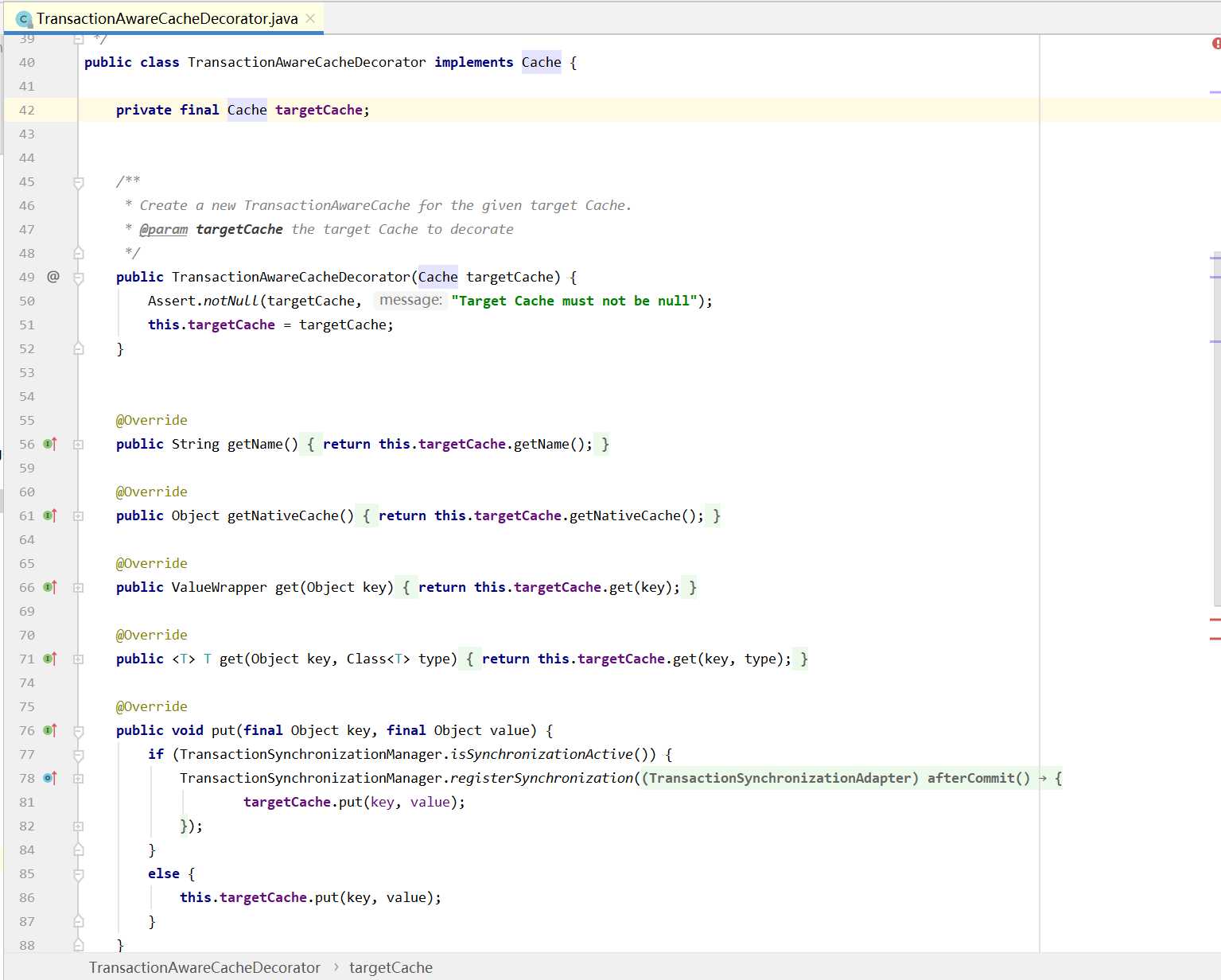Viewport: 1221px width, 980px height.
Task: Click the implements gutter icon on line 71
Action: tap(50, 659)
